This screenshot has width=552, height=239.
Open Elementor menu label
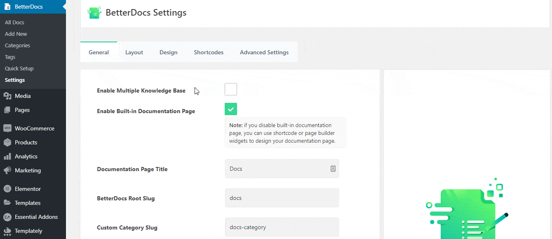pos(28,189)
